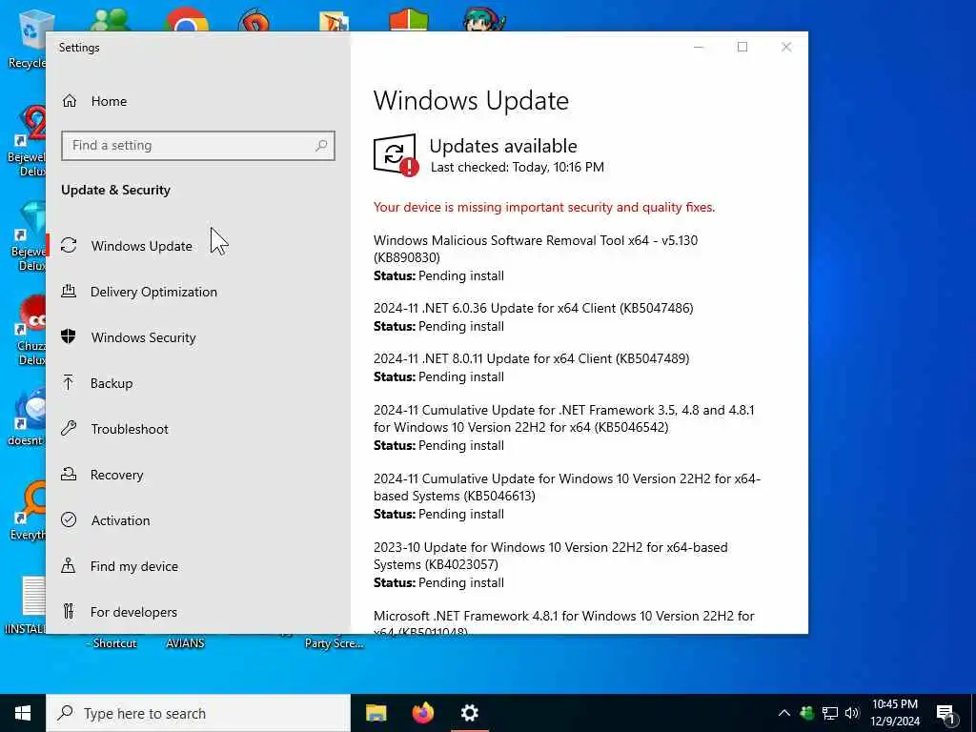Open the volume speaker tray icon
976x732 pixels.
click(x=852, y=713)
